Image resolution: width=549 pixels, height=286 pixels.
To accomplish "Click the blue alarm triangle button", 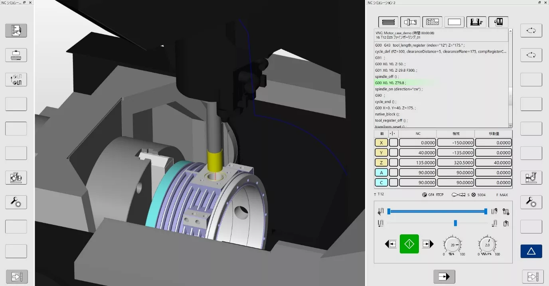I will pyautogui.click(x=531, y=251).
